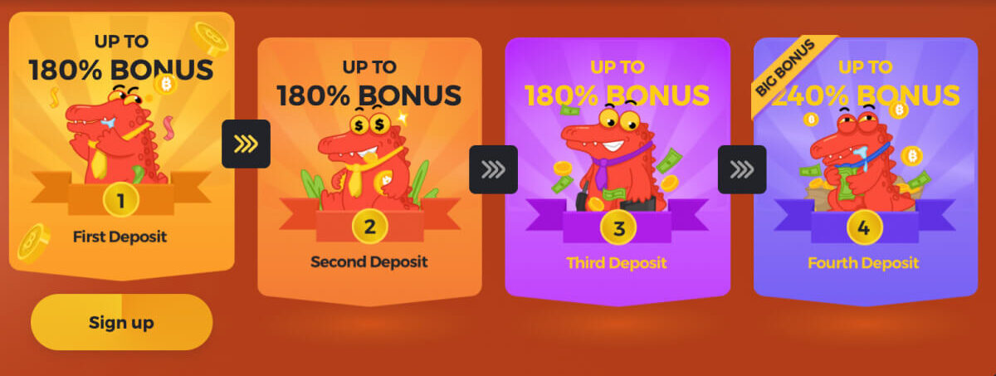Open the Second Deposit bonus card
996x376 pixels.
click(369, 170)
